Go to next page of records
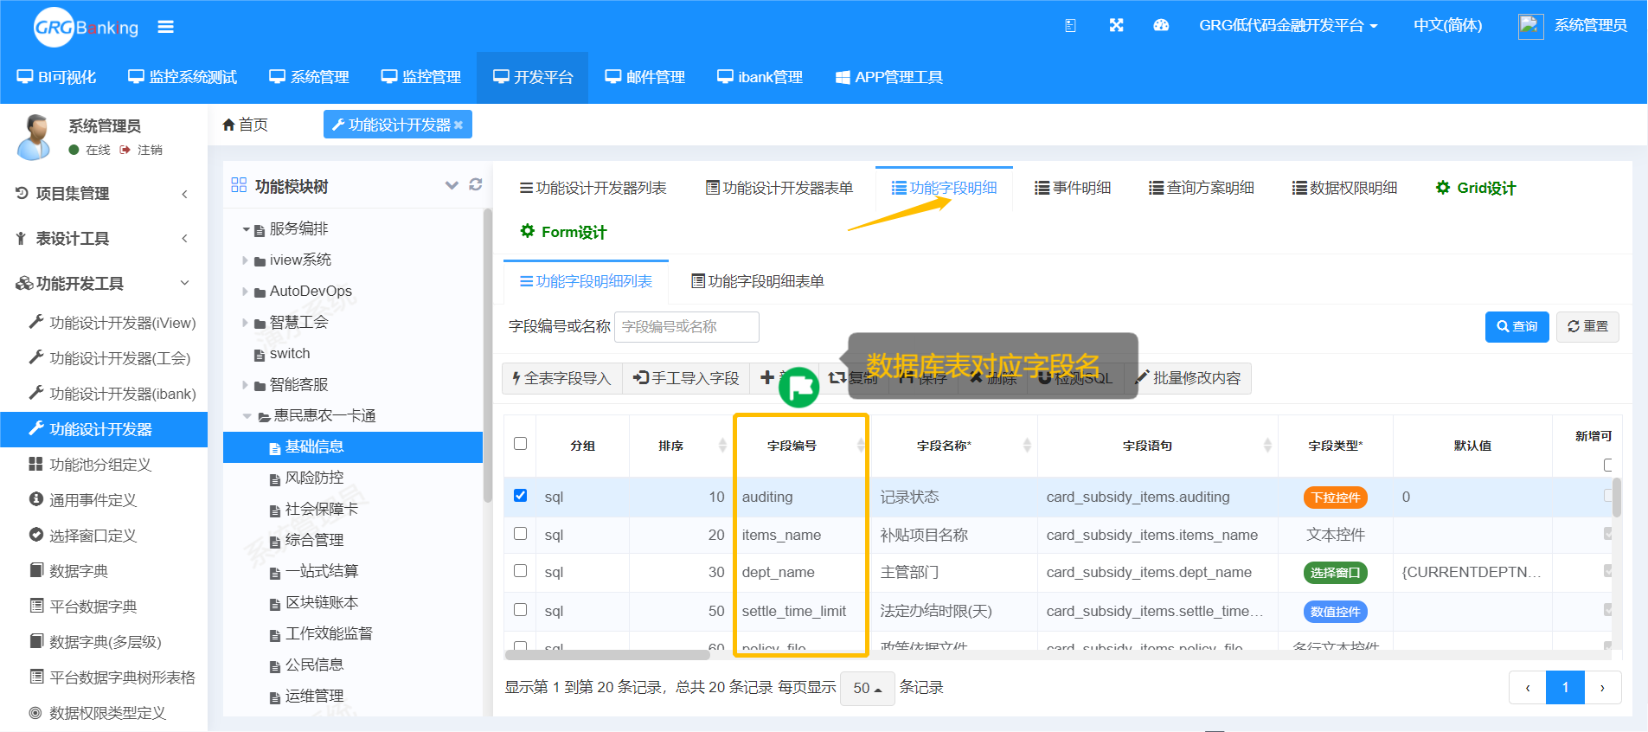The image size is (1648, 732). pyautogui.click(x=1602, y=688)
